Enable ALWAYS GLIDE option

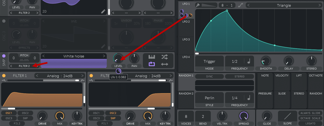[x=310, y=113]
